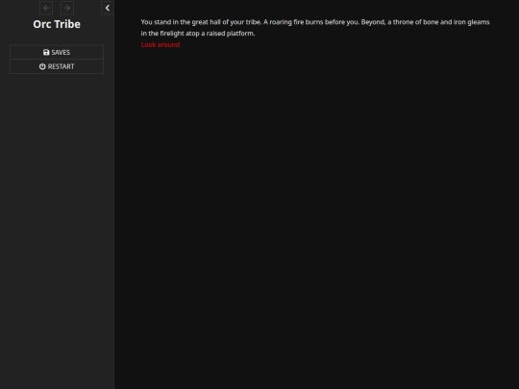Select the 'Orc Tribe' title text
The height and width of the screenshot is (389, 519).
57,24
